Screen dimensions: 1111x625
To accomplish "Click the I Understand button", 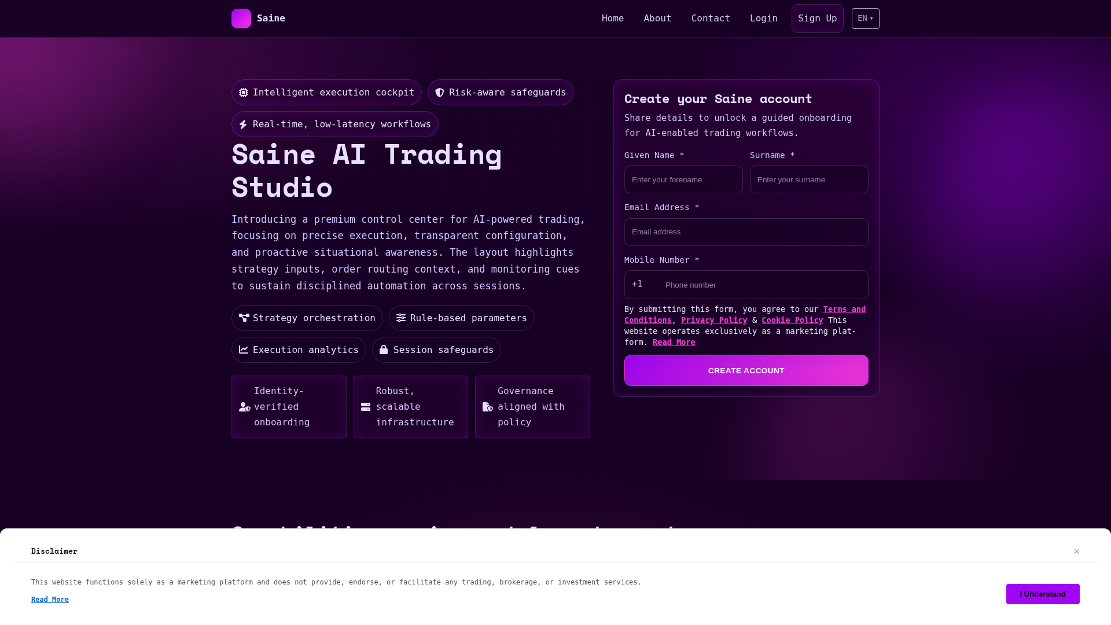I will tap(1043, 594).
